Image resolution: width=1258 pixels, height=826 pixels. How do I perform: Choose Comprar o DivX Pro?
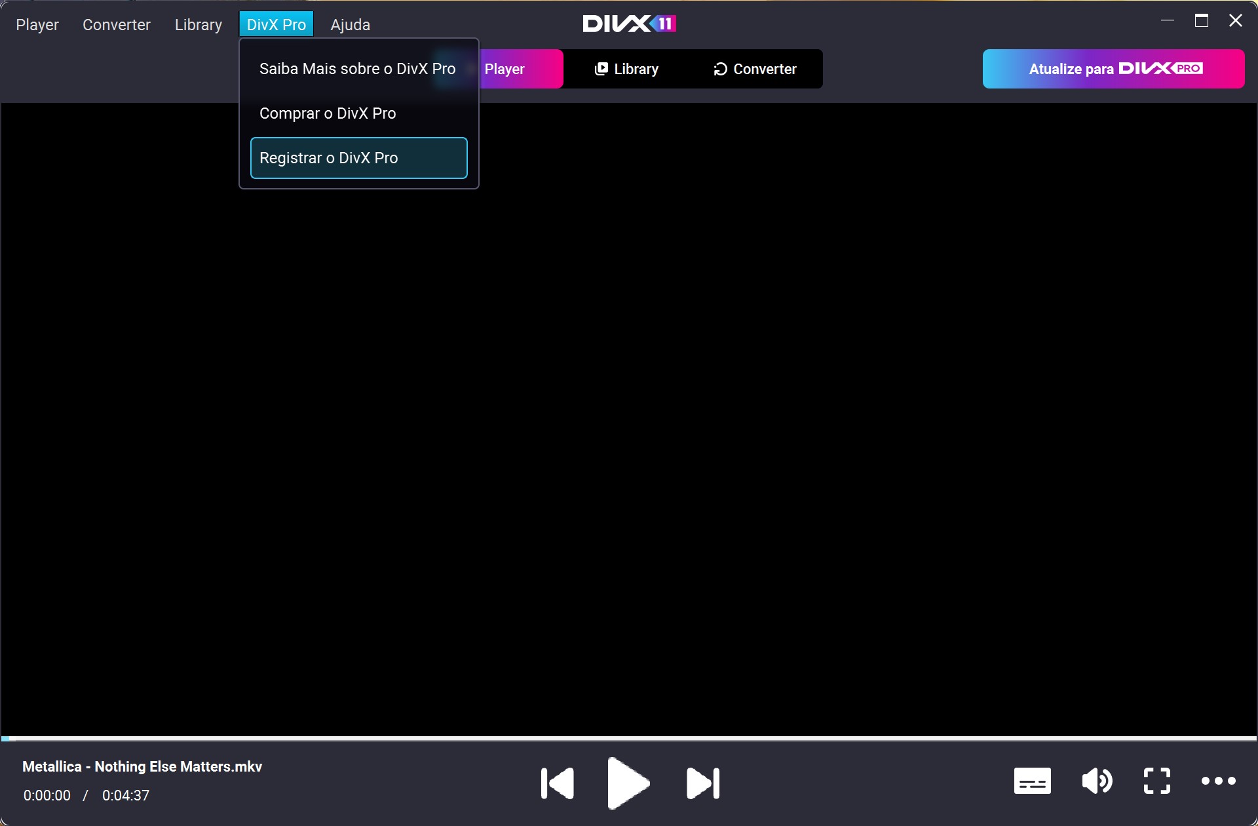coord(328,113)
